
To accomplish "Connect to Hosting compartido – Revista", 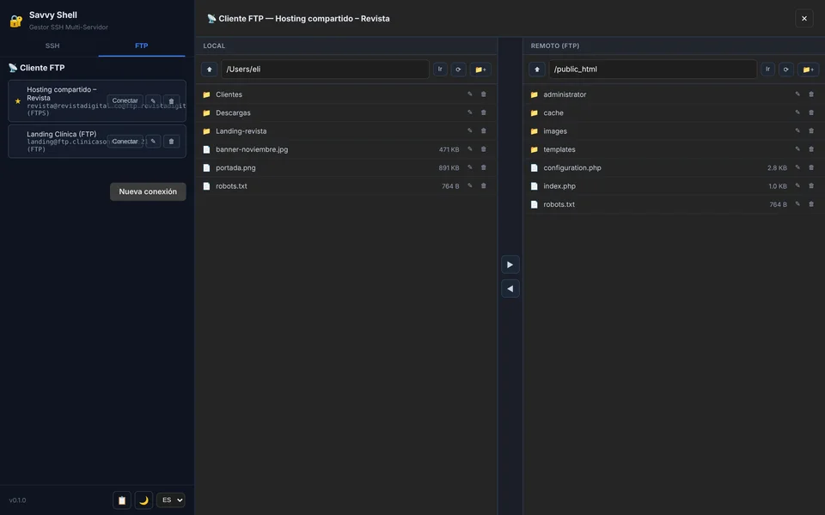I will tap(125, 100).
